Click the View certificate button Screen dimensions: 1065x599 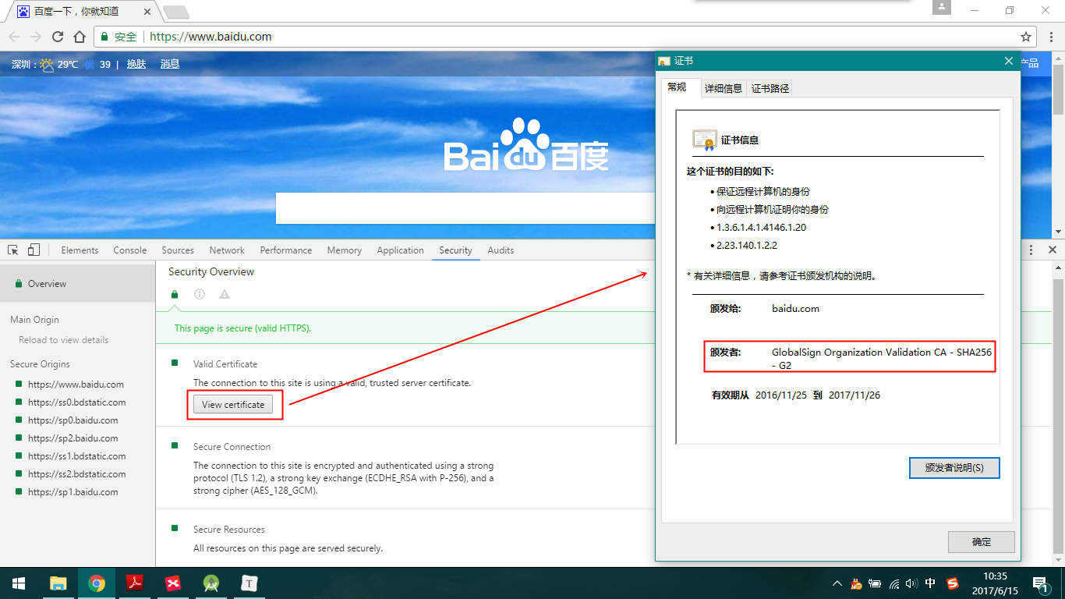tap(233, 405)
